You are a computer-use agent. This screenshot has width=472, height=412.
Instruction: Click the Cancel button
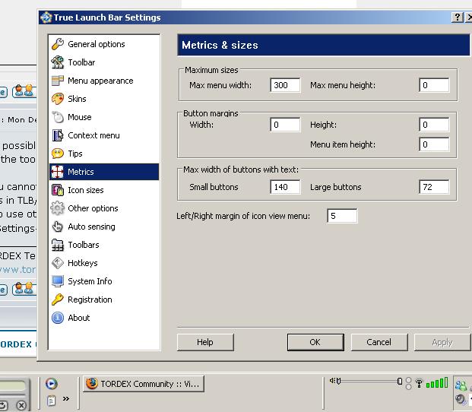(x=379, y=342)
